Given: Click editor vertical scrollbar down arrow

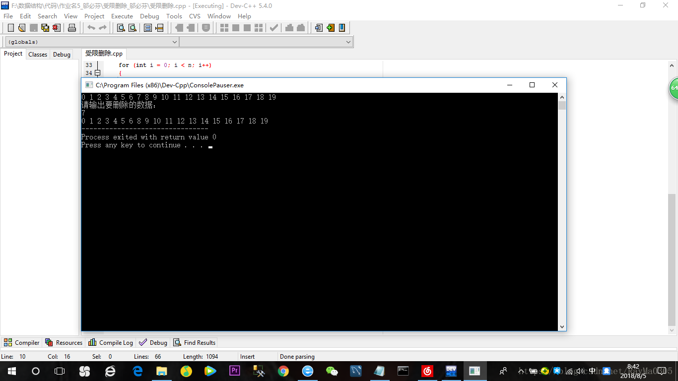Looking at the screenshot, I should pyautogui.click(x=672, y=329).
